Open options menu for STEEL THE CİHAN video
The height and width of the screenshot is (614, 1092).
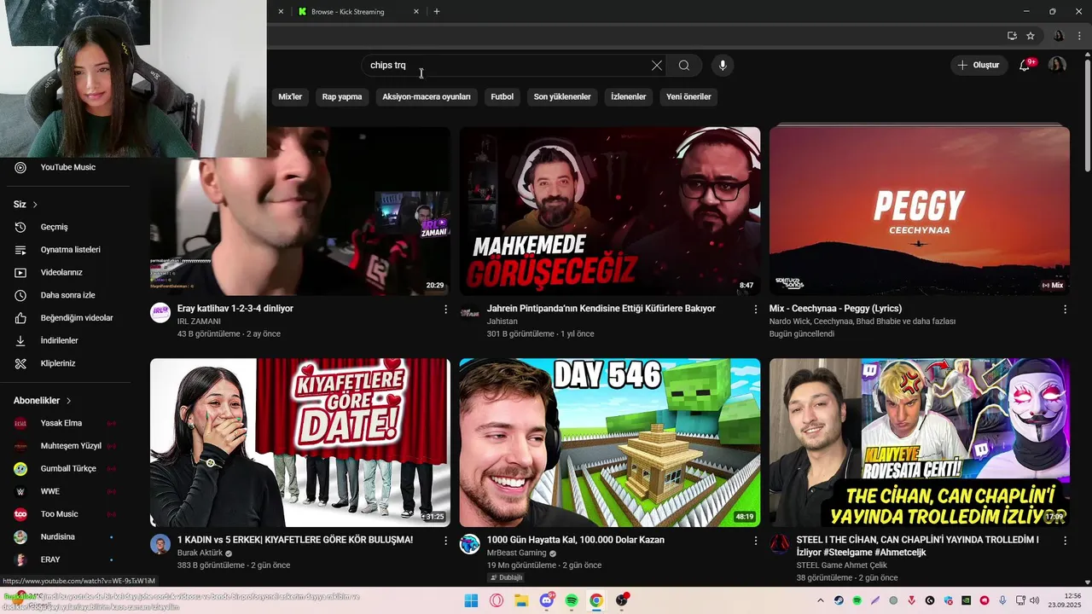pyautogui.click(x=1065, y=541)
